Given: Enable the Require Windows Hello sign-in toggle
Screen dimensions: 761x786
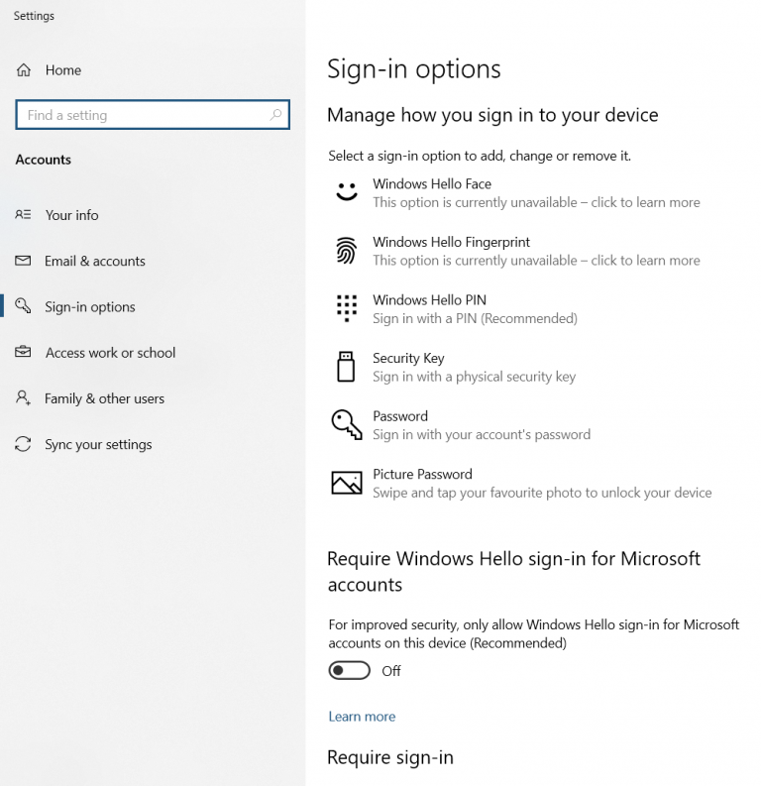Looking at the screenshot, I should pyautogui.click(x=349, y=671).
